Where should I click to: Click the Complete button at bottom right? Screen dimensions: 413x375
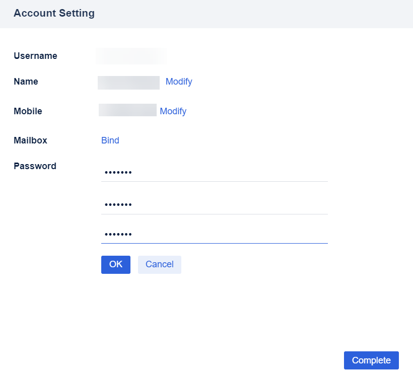[371, 360]
